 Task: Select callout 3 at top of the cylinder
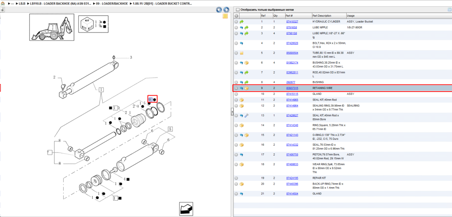click(131, 58)
